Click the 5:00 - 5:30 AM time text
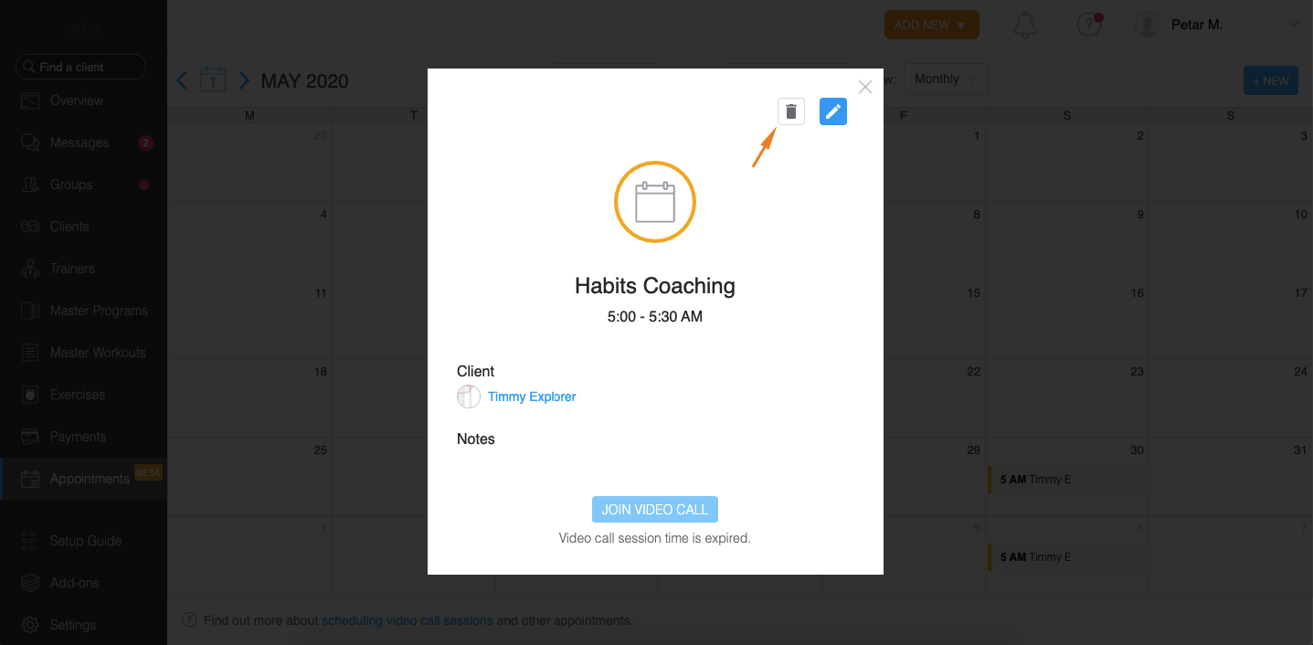The width and height of the screenshot is (1313, 645). tap(655, 317)
